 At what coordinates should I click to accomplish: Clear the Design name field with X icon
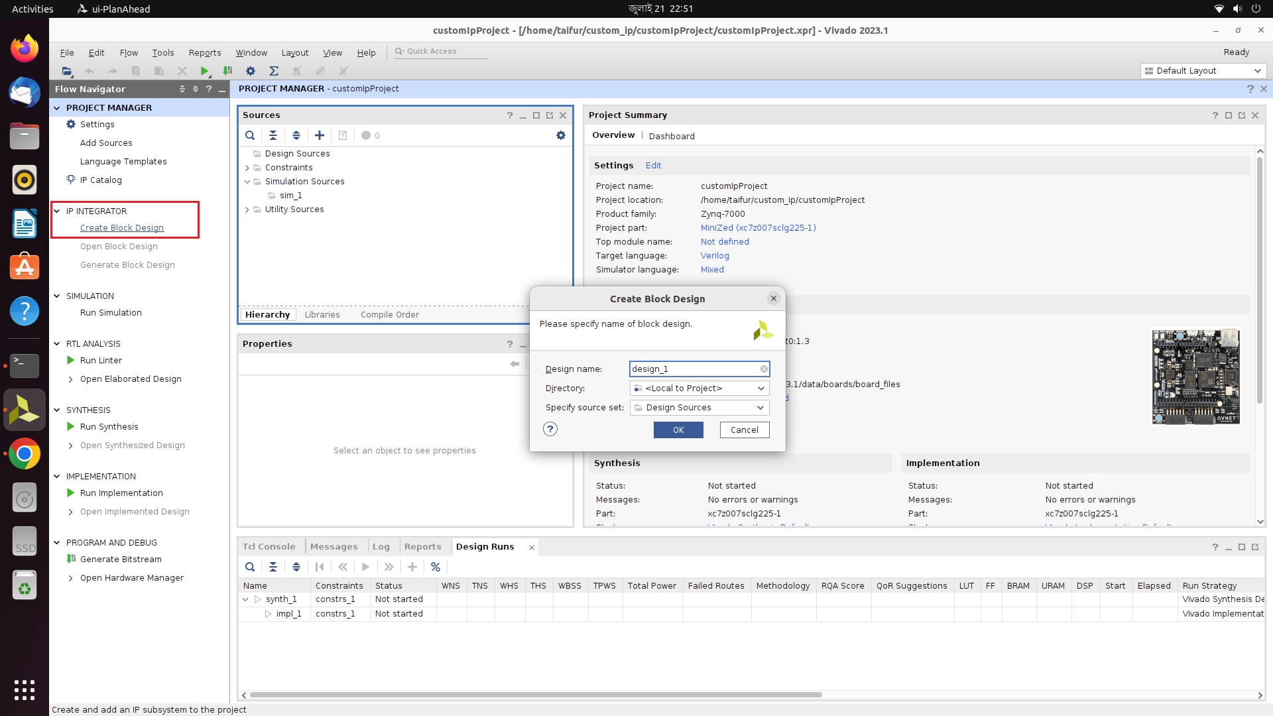(x=764, y=369)
